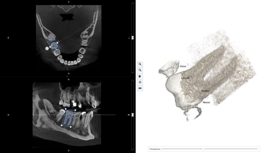Click the Mesial label in 3D view
This screenshot has height=153, width=271.
pos(206,103)
